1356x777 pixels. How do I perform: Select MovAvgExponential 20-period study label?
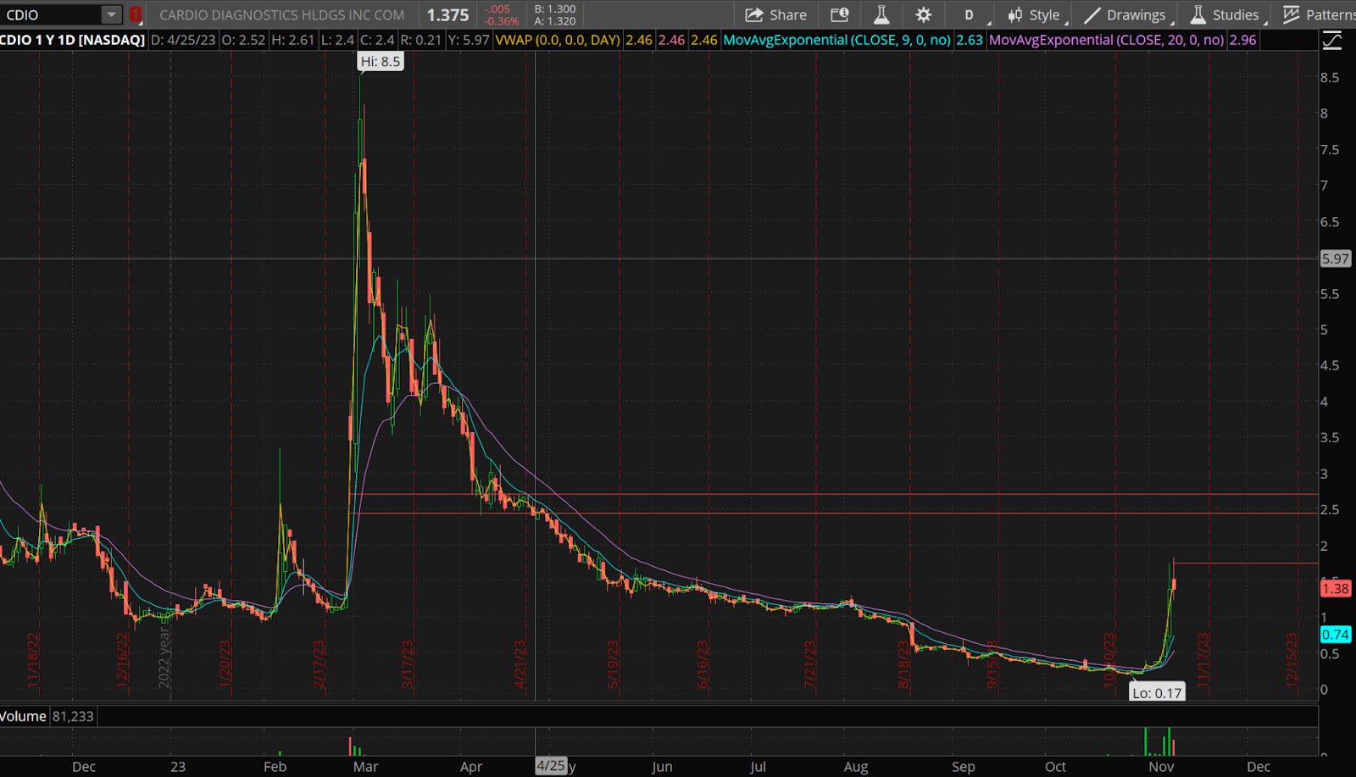[x=1106, y=40]
